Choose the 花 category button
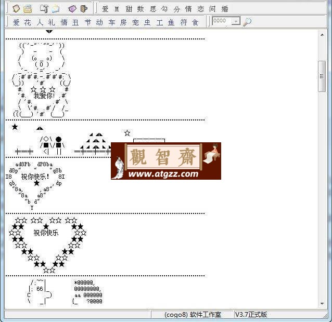332x322 pixels. tap(28, 22)
